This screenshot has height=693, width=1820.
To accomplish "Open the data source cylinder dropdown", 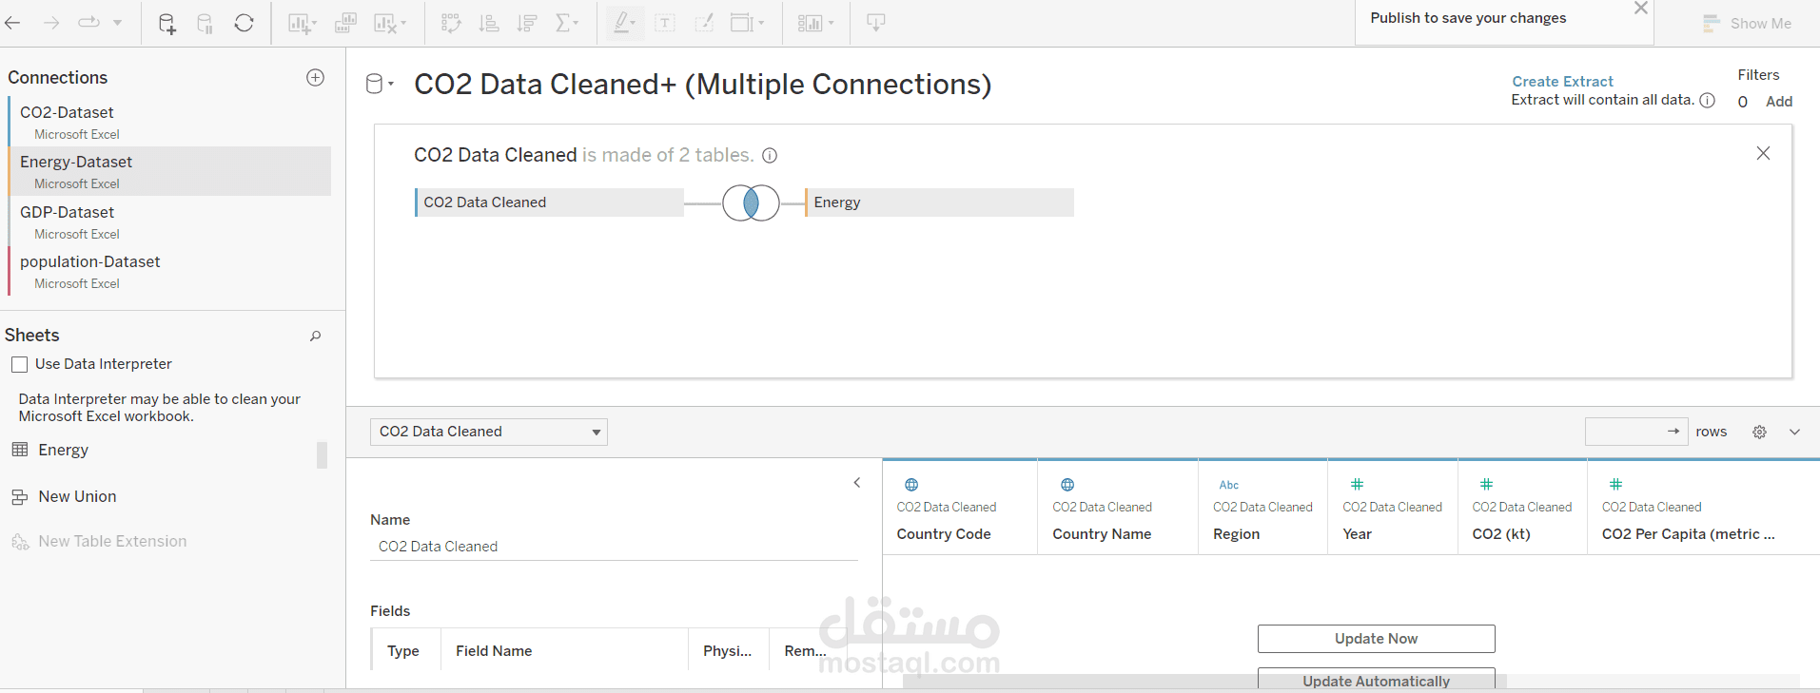I will tap(380, 84).
